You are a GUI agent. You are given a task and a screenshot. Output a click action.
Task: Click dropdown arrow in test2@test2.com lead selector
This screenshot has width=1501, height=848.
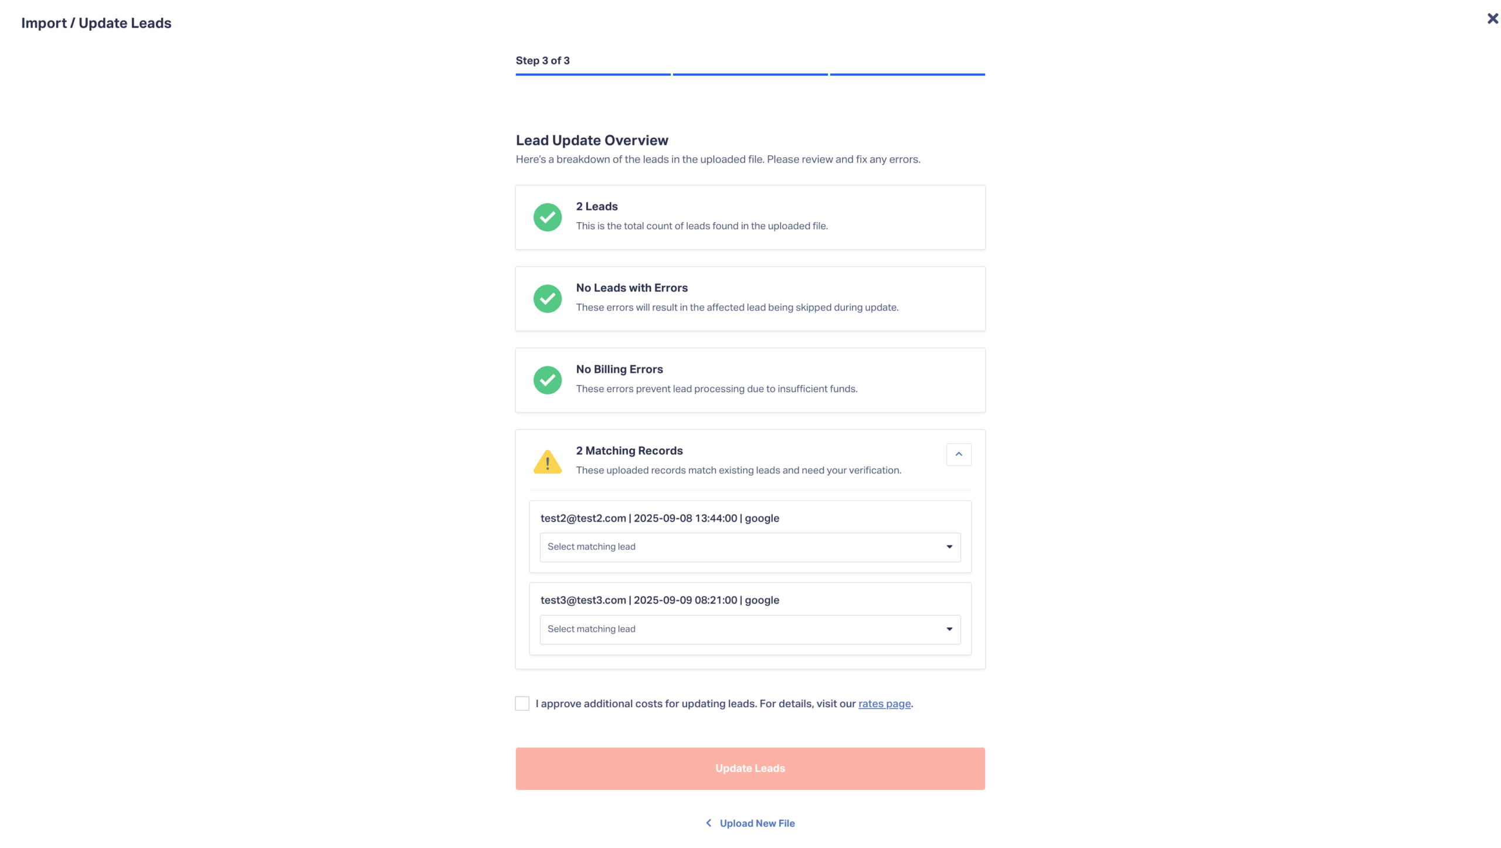click(x=949, y=547)
